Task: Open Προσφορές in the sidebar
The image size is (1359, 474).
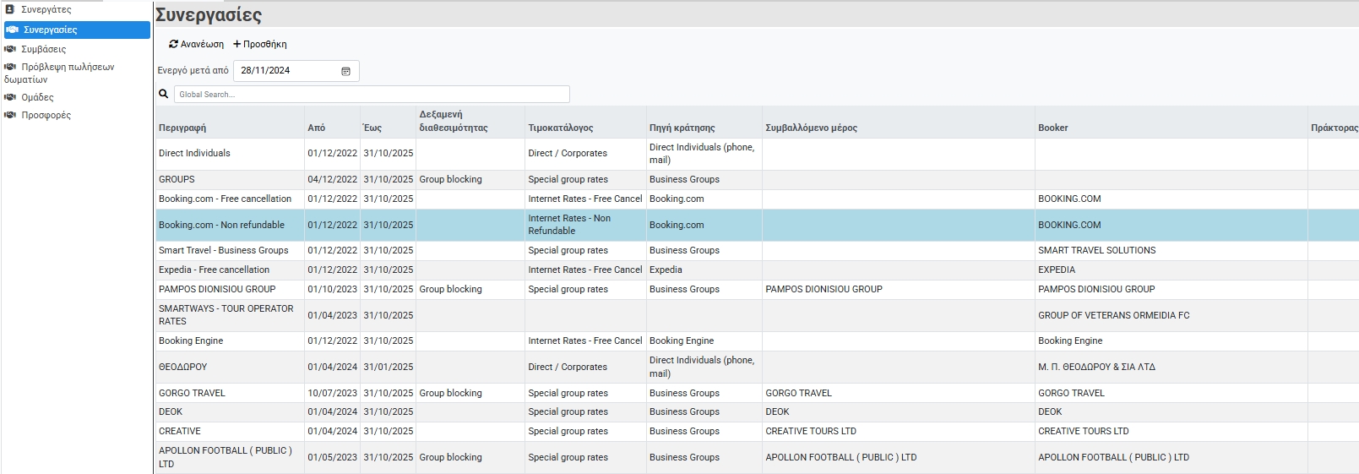Action: (46, 115)
